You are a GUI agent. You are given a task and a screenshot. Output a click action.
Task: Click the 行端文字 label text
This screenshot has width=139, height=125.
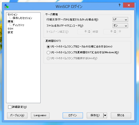coord(72,20)
